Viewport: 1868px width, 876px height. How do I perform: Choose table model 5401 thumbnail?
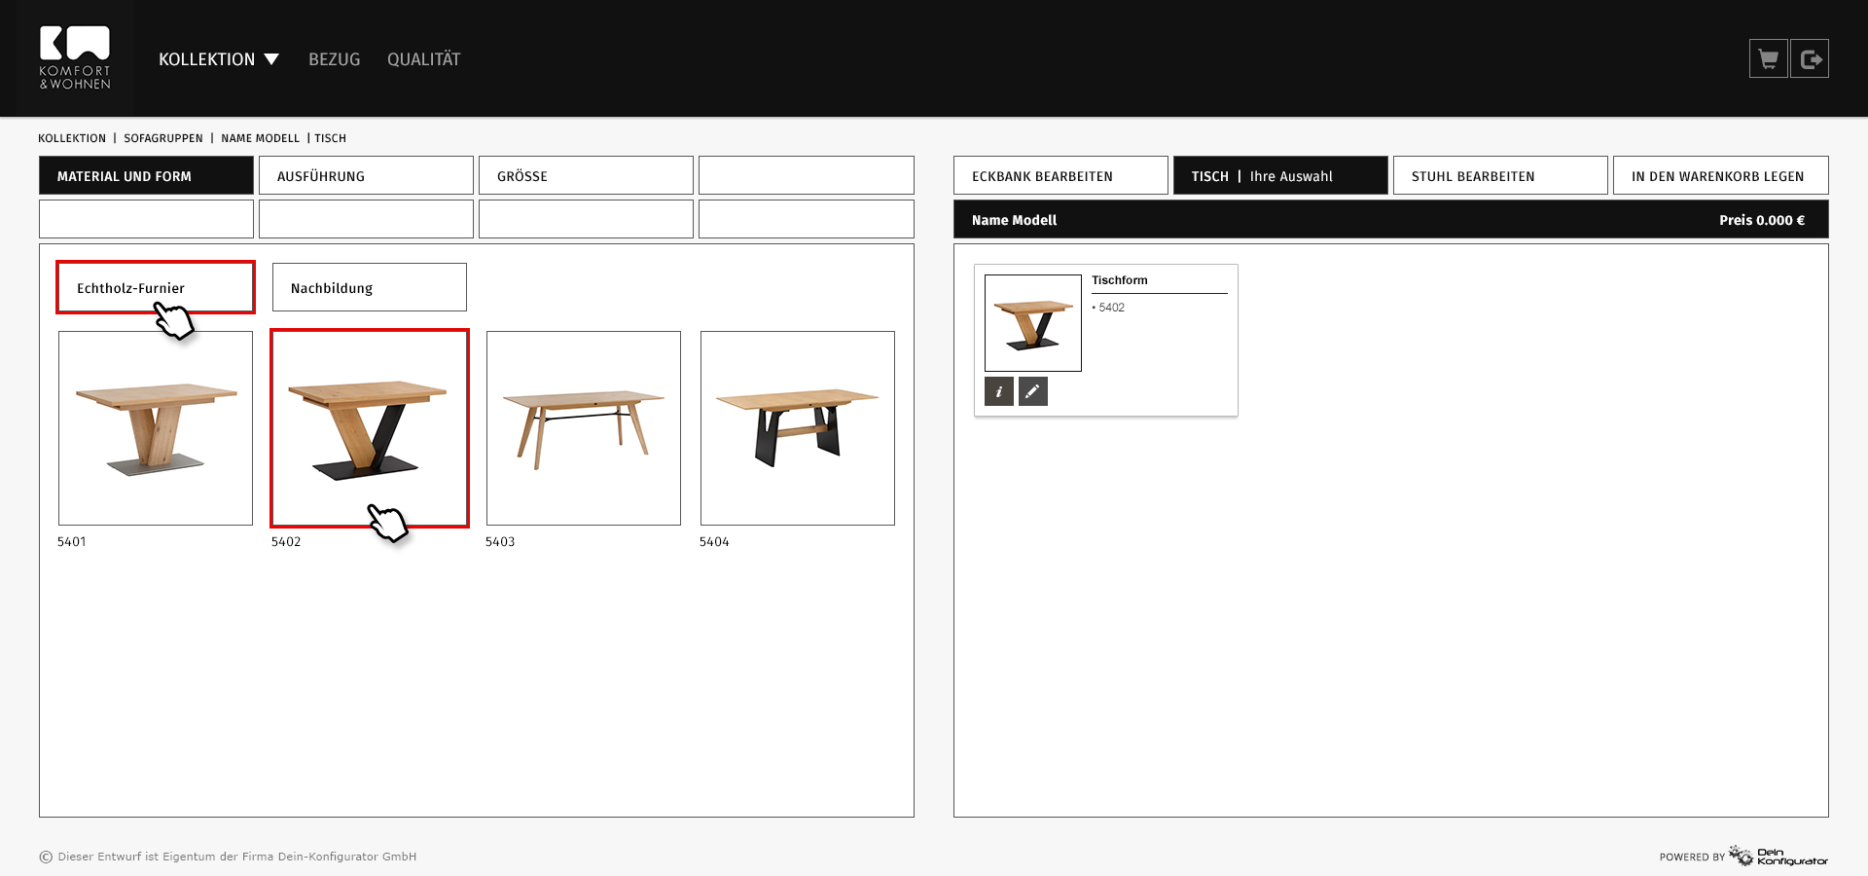click(x=156, y=428)
